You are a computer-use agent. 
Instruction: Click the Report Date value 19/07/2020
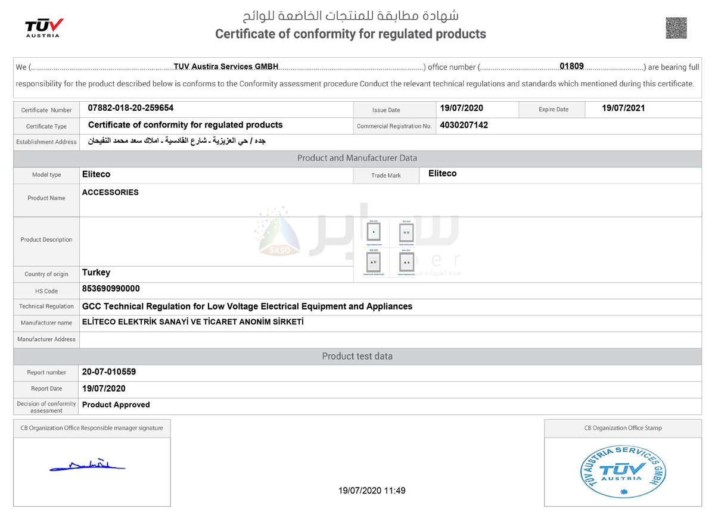click(104, 388)
